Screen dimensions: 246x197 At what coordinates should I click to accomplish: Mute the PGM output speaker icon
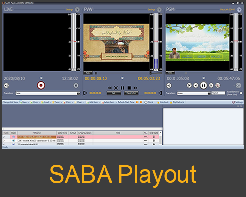[x=169, y=85]
